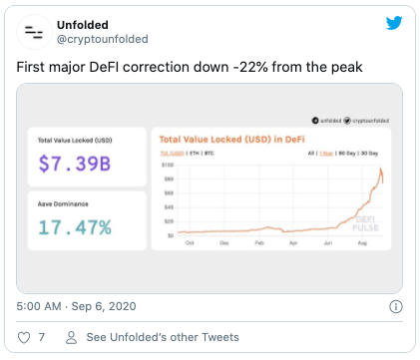Open the Unfolded profile avatar

[x=34, y=32]
